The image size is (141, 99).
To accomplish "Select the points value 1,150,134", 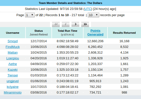I will [95, 70].
